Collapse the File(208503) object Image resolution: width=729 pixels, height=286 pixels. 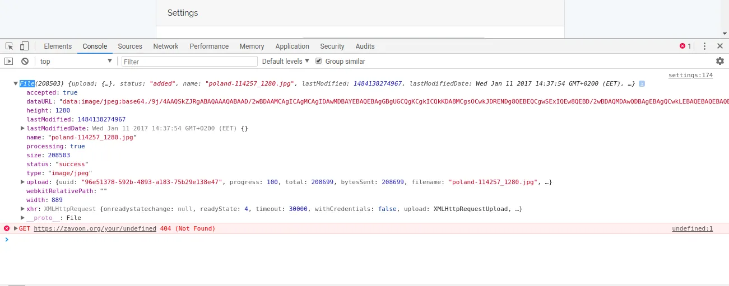pos(16,83)
